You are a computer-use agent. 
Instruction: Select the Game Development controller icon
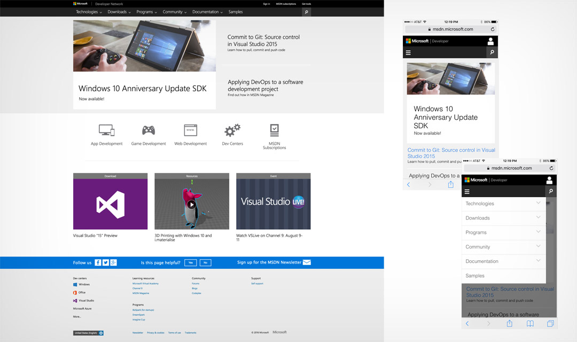pyautogui.click(x=149, y=130)
